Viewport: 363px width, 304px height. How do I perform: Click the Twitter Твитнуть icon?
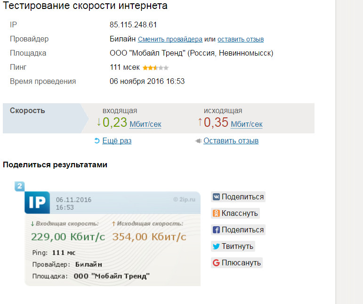point(217,246)
